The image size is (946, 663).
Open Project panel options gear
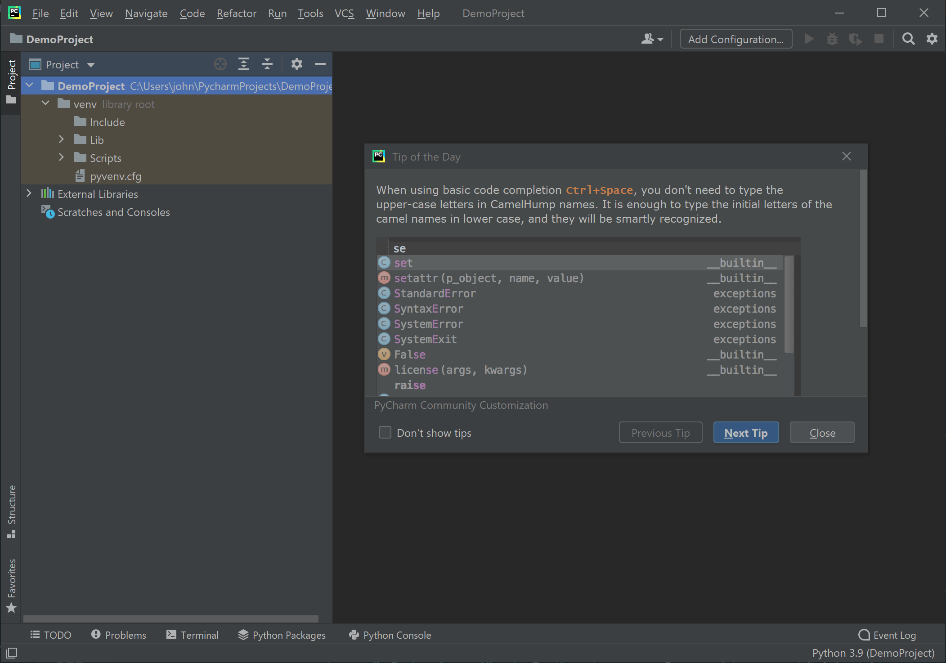coord(296,64)
